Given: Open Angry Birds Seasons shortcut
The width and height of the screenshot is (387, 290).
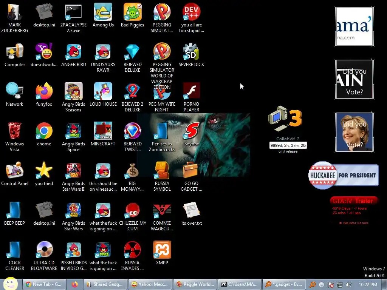Looking at the screenshot, I should pyautogui.click(x=74, y=97).
